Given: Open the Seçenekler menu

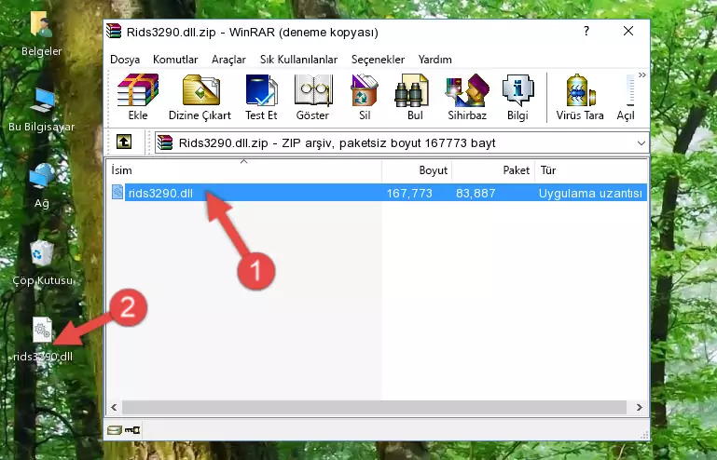Looking at the screenshot, I should pos(378,60).
